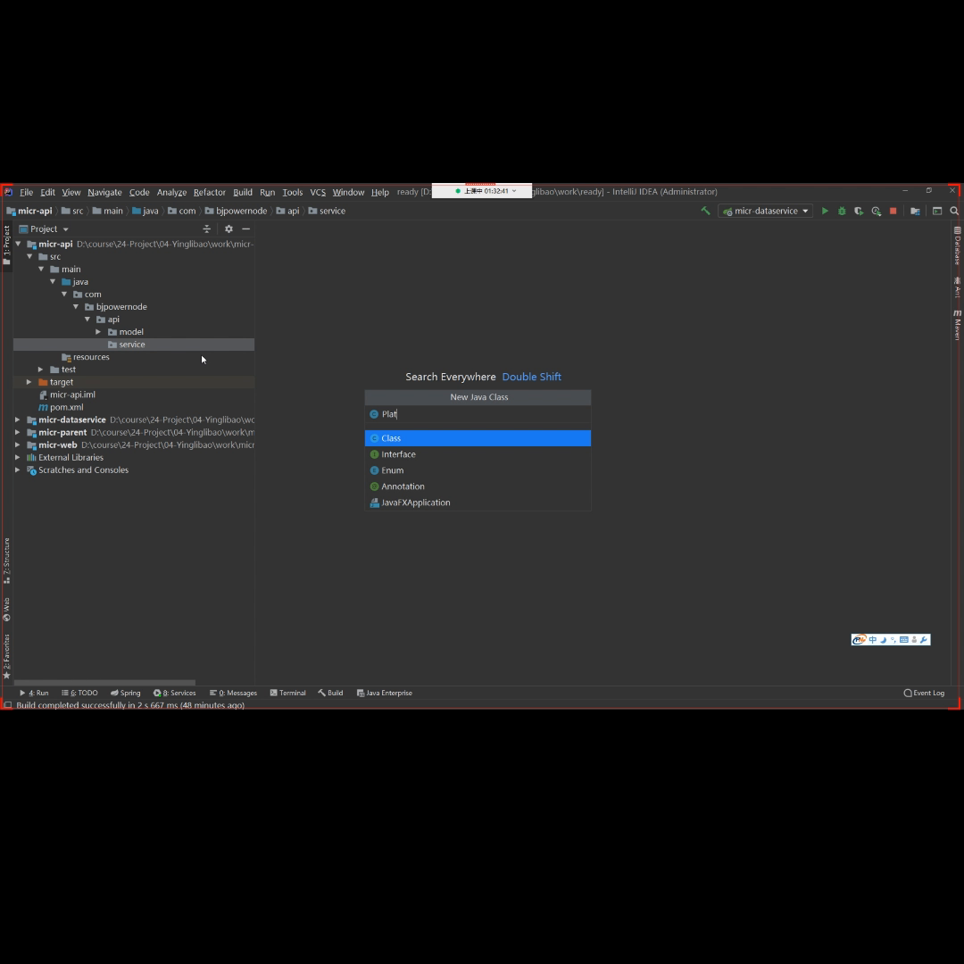Open the Event Log
This screenshot has height=964, width=964.
coord(924,693)
